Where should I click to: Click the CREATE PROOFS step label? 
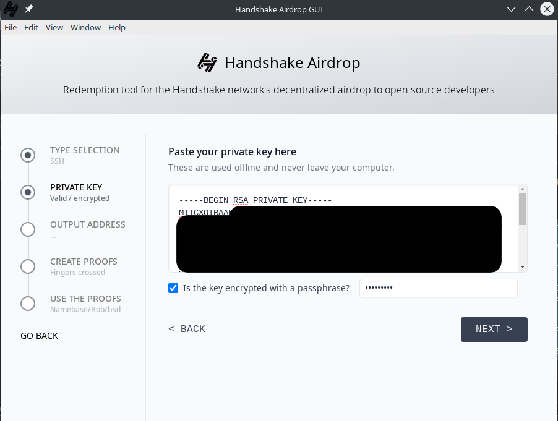click(84, 262)
